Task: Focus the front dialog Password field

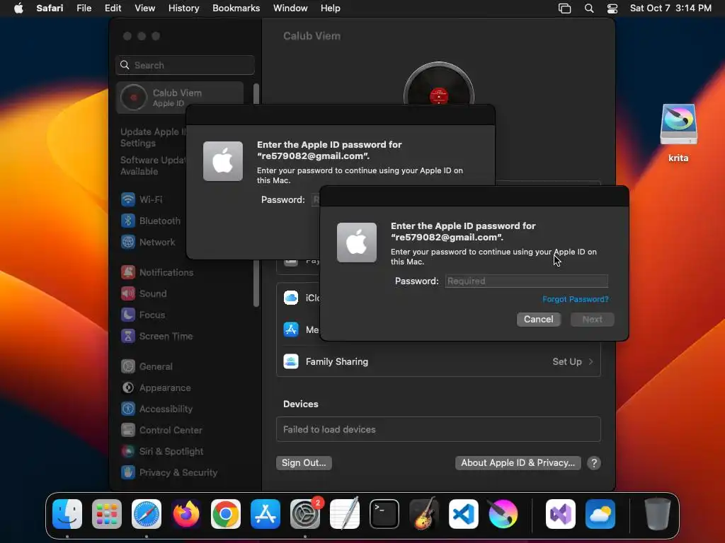Action: click(x=527, y=281)
